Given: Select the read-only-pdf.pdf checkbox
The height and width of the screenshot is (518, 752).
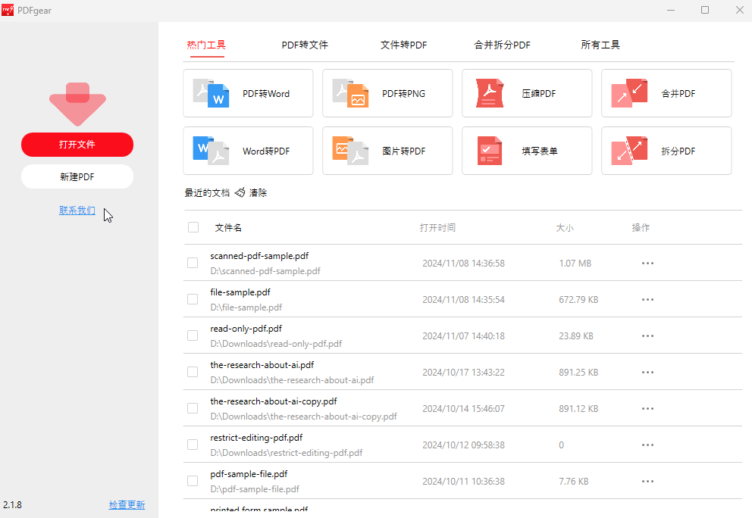Looking at the screenshot, I should coord(193,335).
